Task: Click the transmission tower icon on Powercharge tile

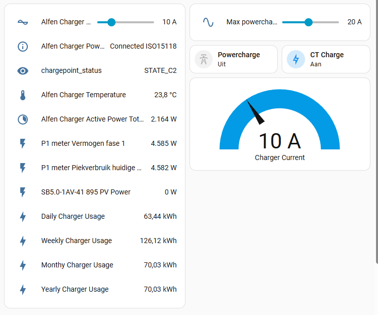Action: tap(204, 59)
